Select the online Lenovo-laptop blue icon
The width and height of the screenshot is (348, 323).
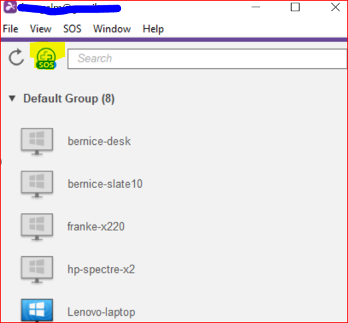(37, 310)
